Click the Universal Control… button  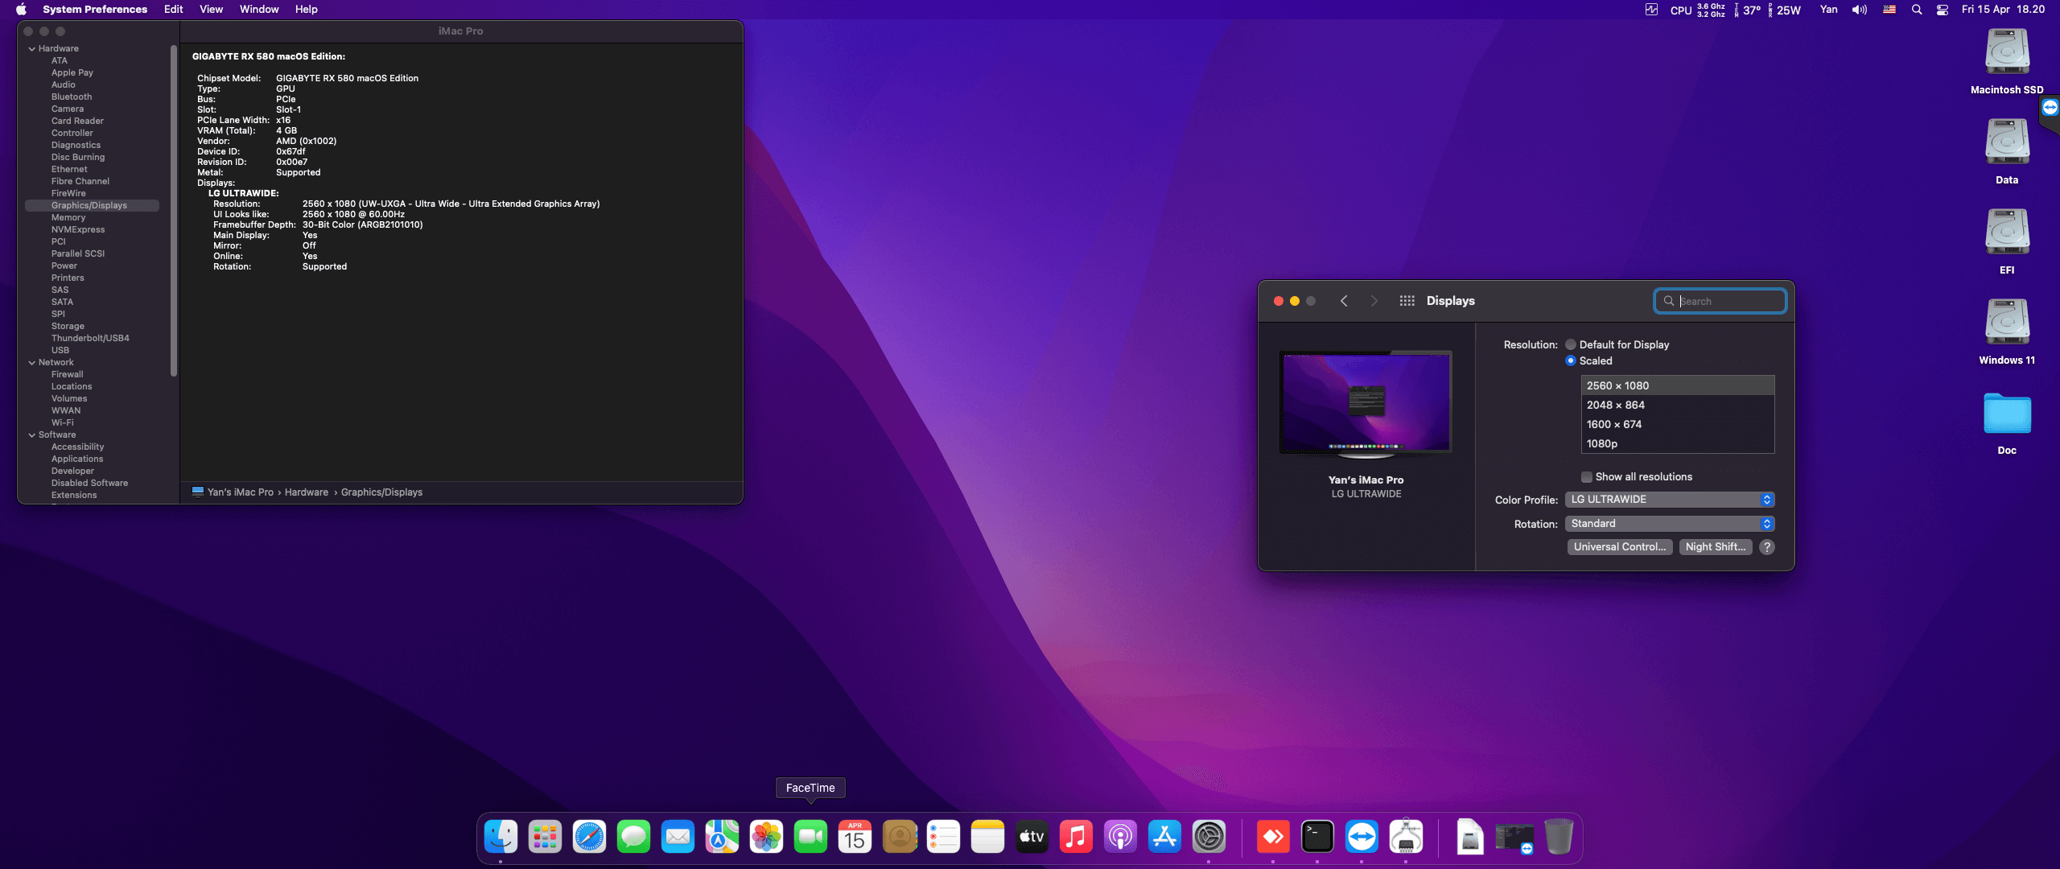(x=1620, y=547)
